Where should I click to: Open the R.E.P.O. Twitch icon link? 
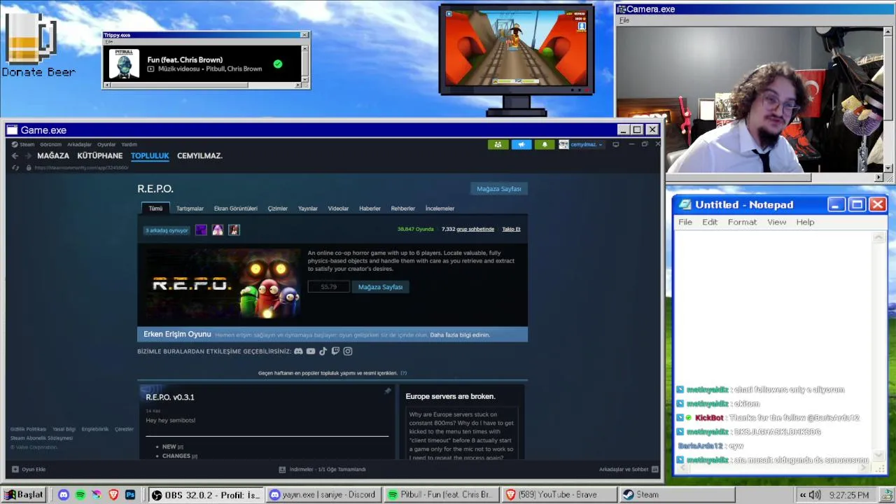point(335,351)
